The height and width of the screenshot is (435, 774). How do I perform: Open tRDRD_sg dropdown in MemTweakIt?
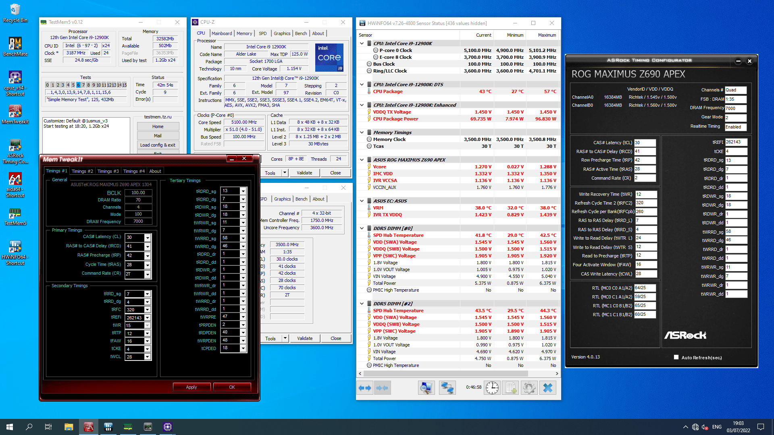(243, 191)
